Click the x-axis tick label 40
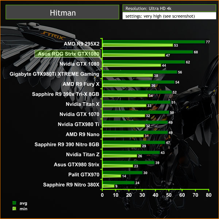Screen dimensions: 219x219 tap(155, 195)
